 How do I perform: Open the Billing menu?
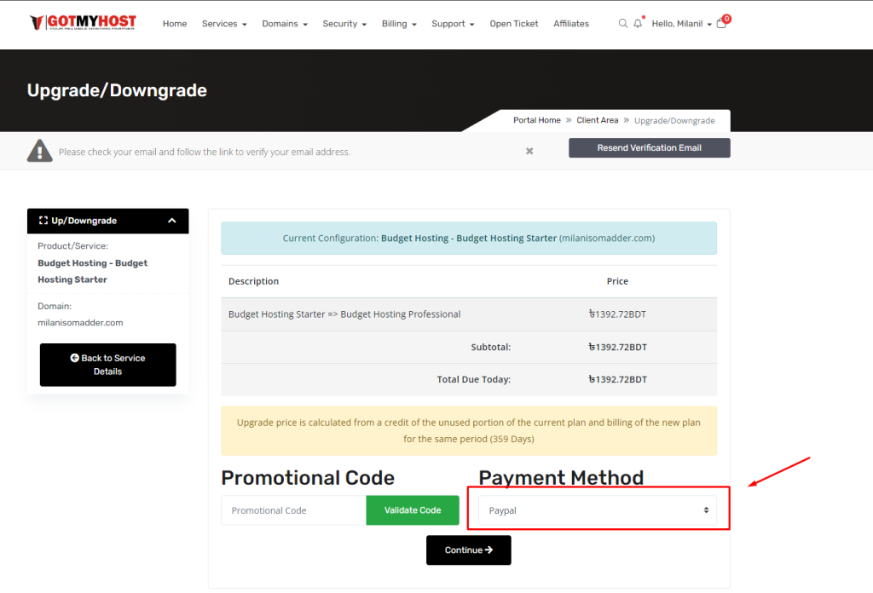[399, 24]
